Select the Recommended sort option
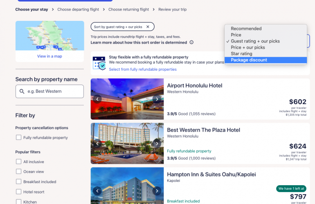 pos(246,29)
